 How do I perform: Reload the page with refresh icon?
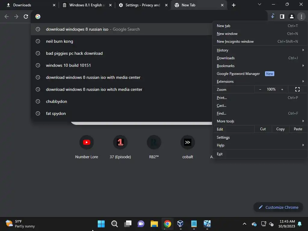click(x=26, y=17)
